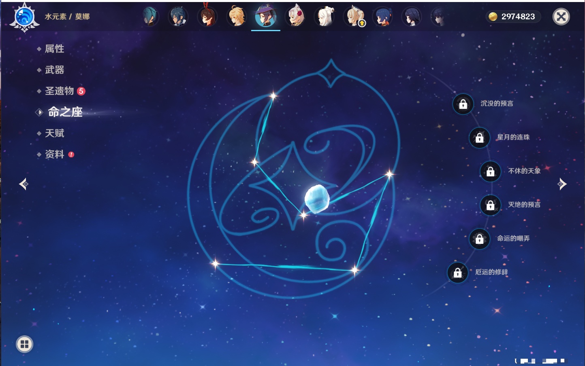Screen dimensions: 585x366
Task: Click the lock icon beside 沉没的预言
Action: (x=463, y=104)
